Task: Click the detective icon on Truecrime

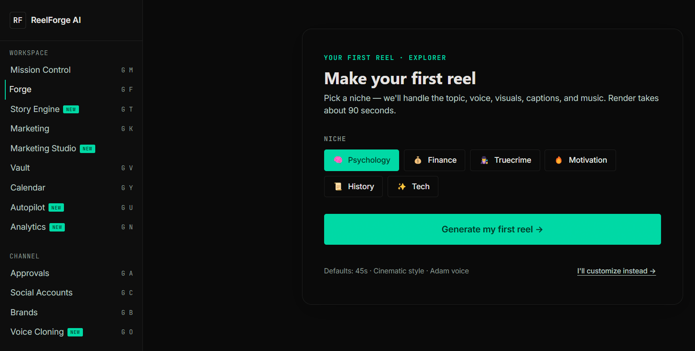Action: (484, 160)
